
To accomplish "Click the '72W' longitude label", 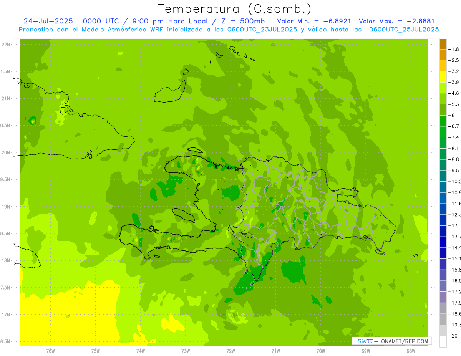I will click(x=231, y=351).
